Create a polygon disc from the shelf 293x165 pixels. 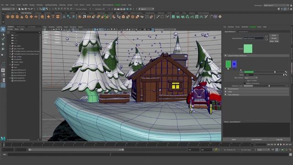(x=36, y=16)
